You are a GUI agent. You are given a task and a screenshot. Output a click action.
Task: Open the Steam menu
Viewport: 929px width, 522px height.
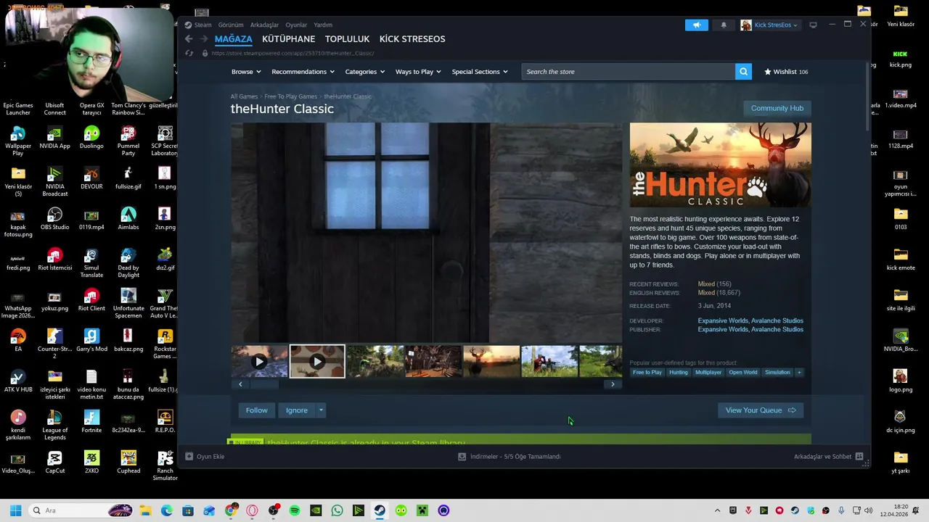click(x=202, y=25)
